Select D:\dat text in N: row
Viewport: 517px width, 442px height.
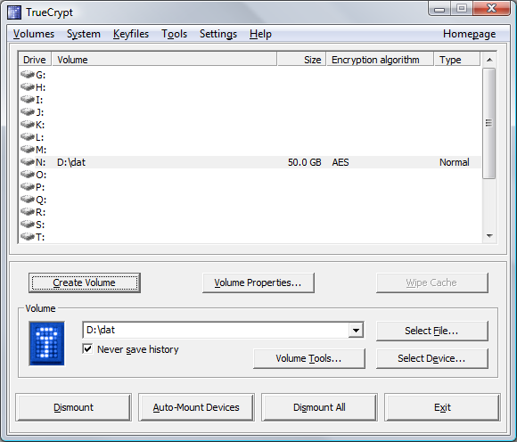tap(71, 162)
